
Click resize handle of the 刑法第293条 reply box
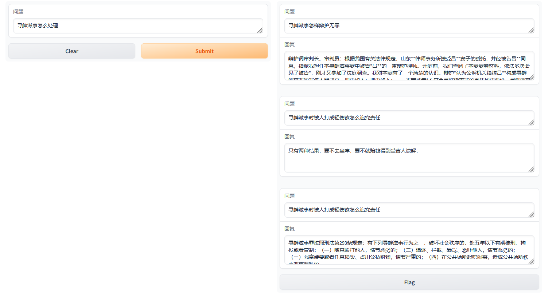pos(531,261)
